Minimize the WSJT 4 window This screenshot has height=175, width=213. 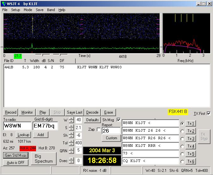click(198, 4)
